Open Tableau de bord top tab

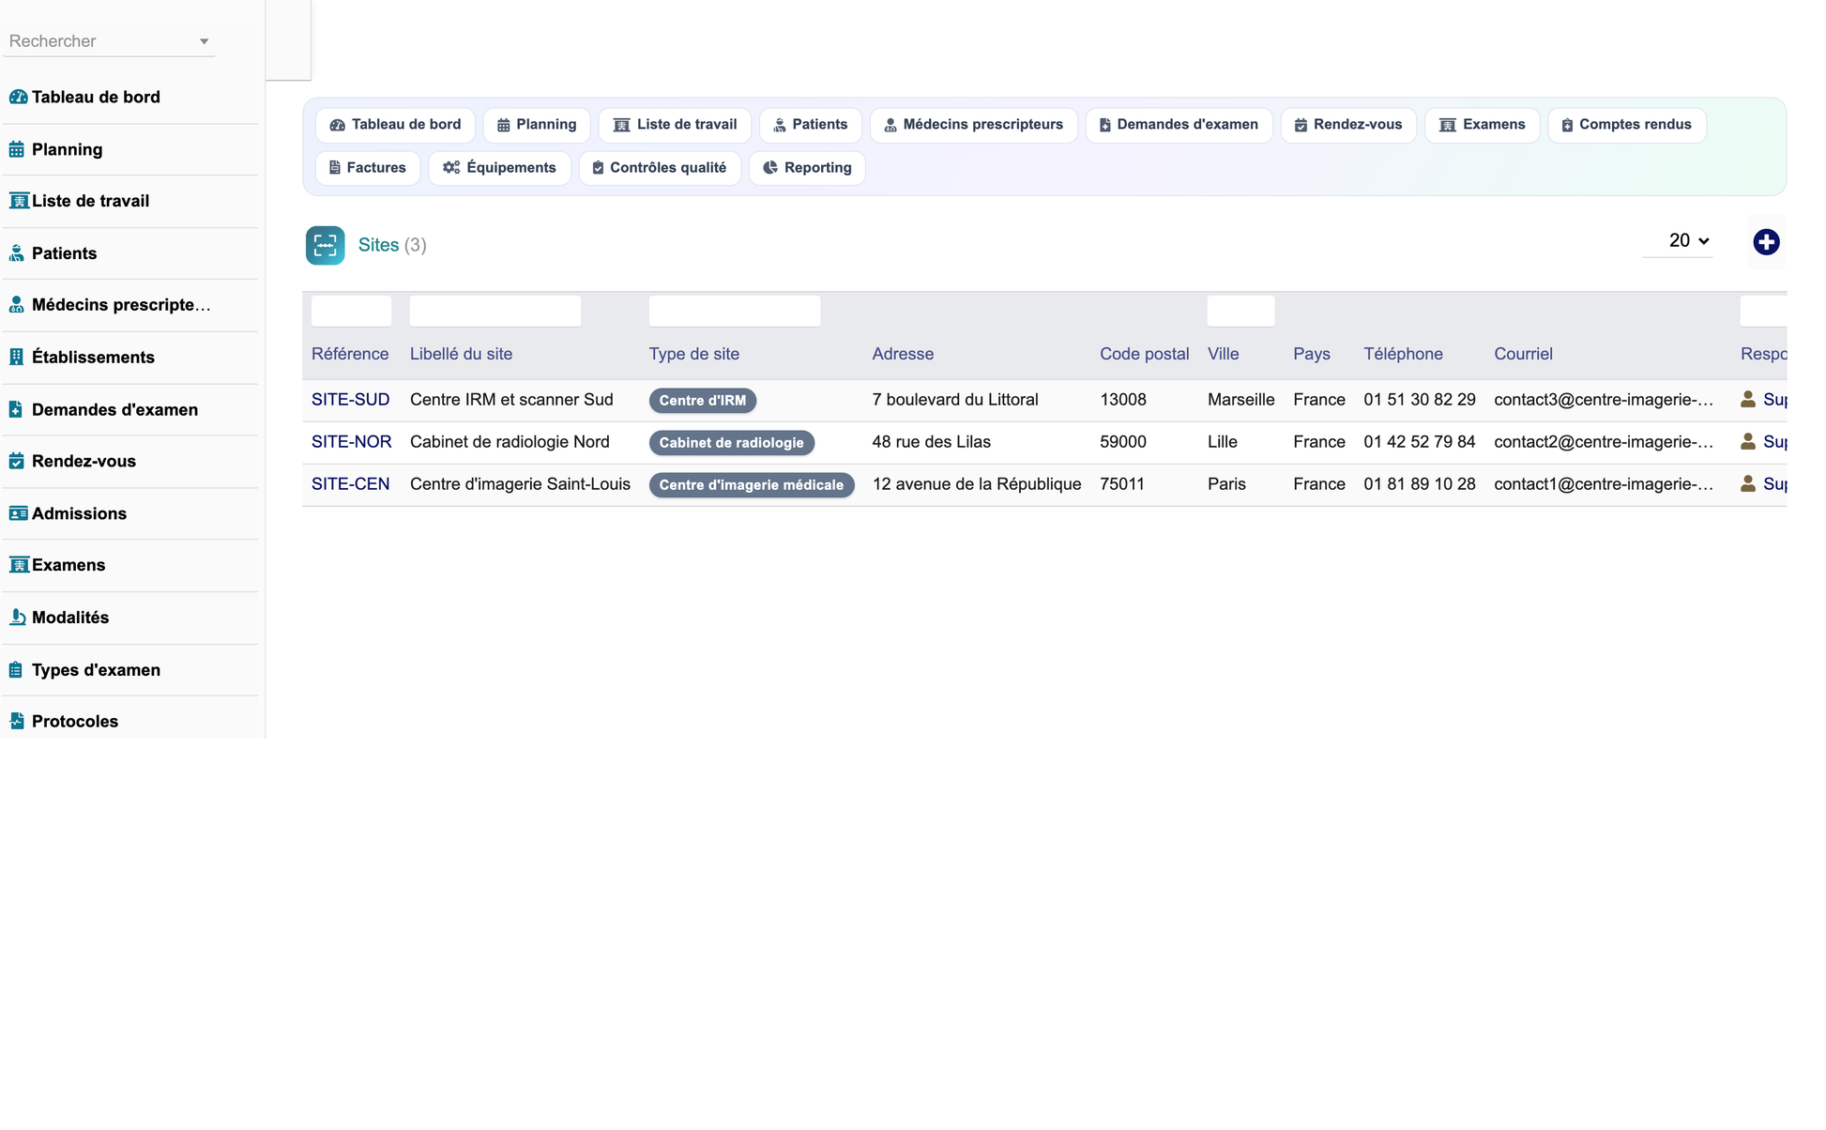[395, 125]
